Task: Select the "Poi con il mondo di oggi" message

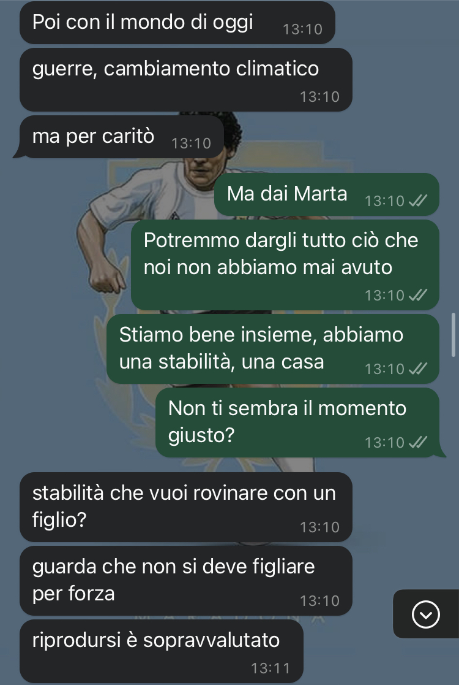Action: [x=177, y=22]
